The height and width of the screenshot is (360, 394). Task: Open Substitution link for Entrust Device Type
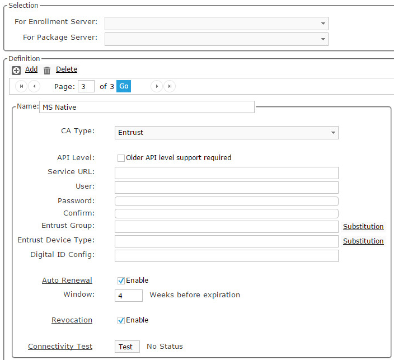363,241
